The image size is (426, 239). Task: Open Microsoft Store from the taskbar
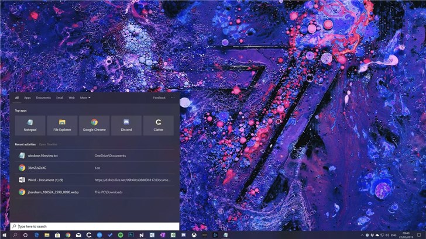pyautogui.click(x=57, y=234)
